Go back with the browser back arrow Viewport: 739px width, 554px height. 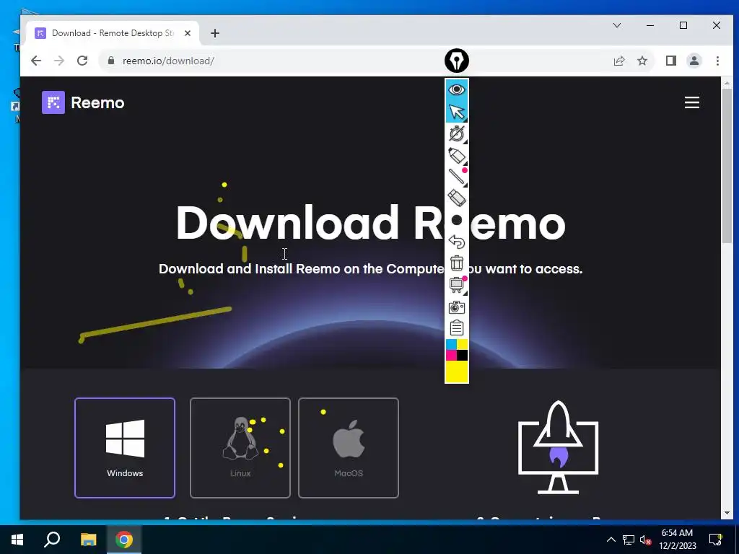[x=36, y=61]
